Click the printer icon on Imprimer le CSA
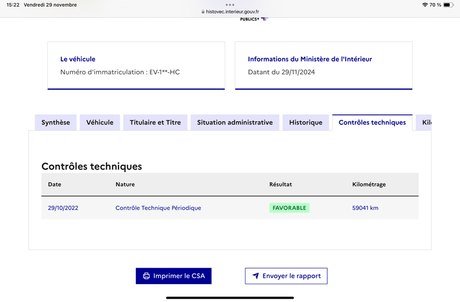Image resolution: width=460 pixels, height=302 pixels. [146, 276]
